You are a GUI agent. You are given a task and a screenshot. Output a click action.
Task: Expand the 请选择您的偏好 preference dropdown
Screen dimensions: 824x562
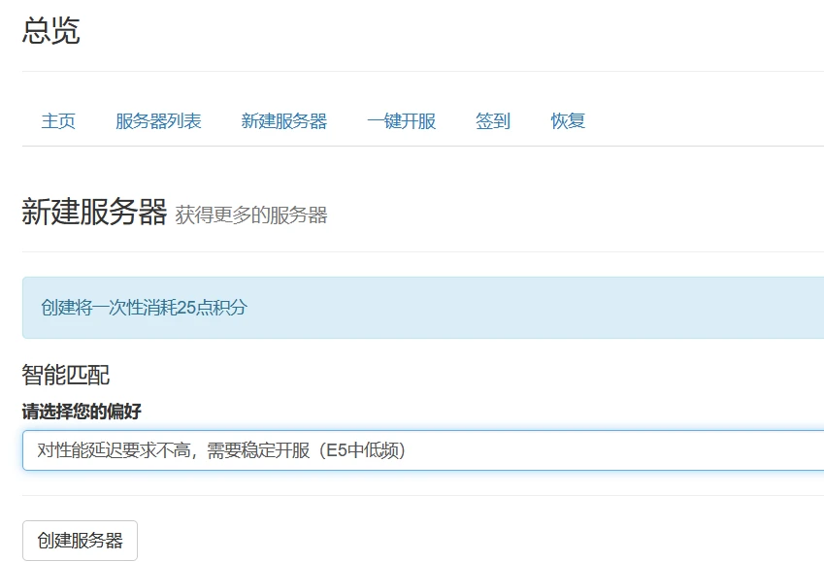coord(423,450)
